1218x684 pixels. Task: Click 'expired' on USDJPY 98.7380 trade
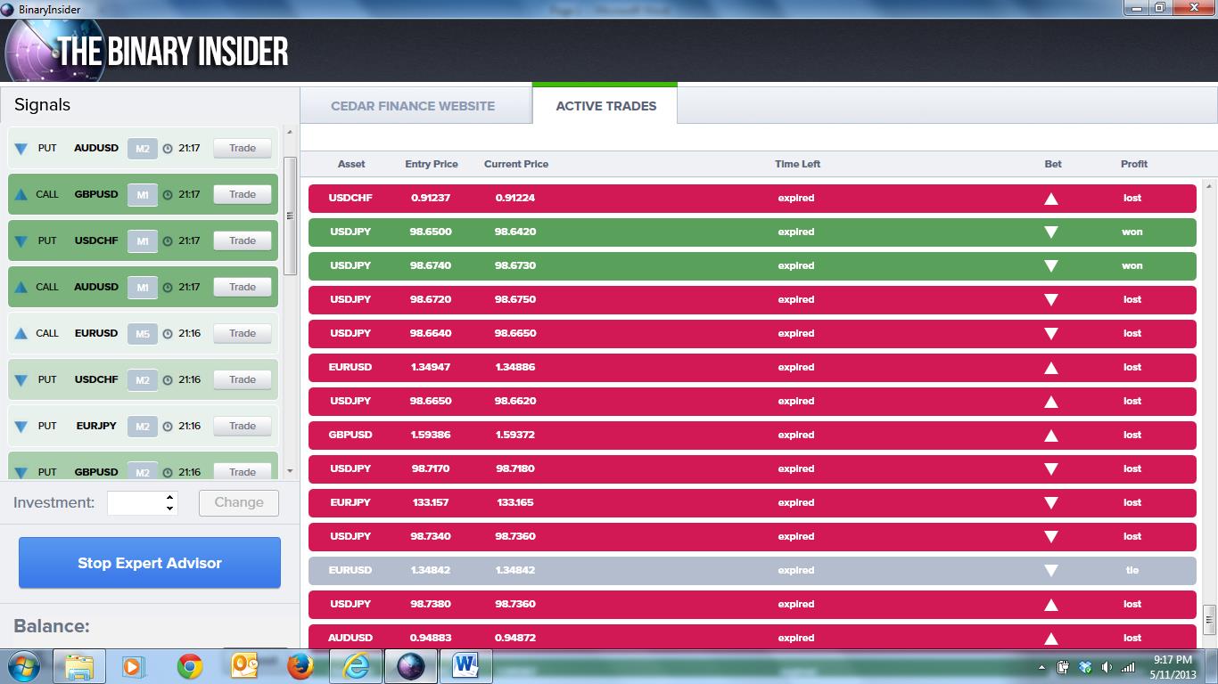click(x=796, y=604)
